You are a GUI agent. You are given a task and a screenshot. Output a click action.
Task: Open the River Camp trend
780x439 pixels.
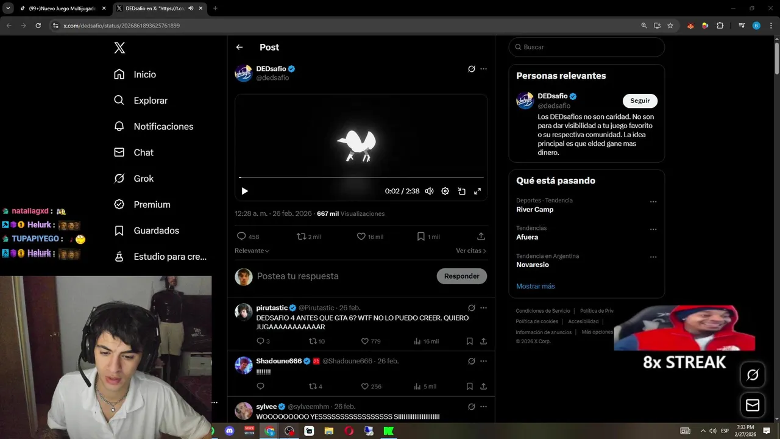coord(535,210)
